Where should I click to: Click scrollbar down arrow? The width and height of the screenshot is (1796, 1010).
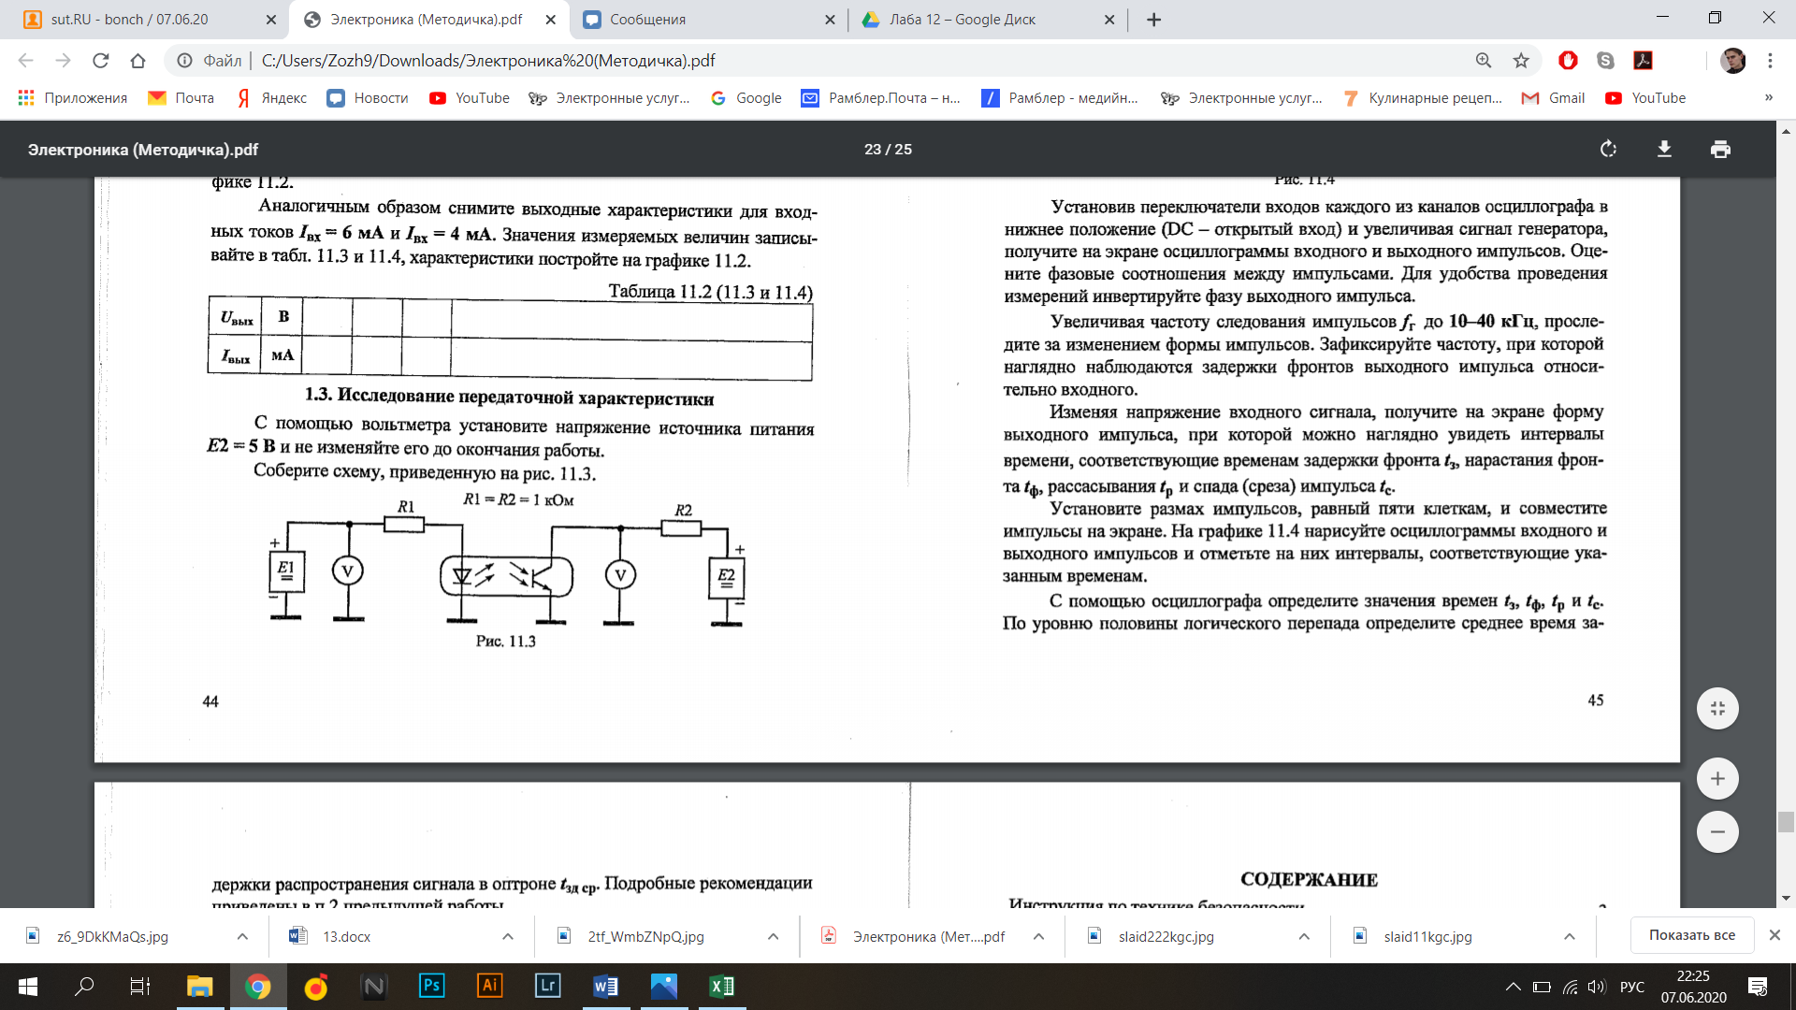tap(1786, 899)
